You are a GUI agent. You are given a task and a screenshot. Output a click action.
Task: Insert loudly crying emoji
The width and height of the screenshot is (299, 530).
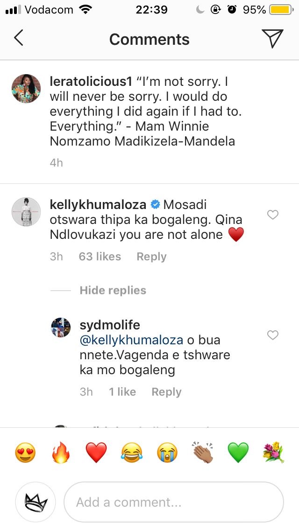click(x=167, y=453)
